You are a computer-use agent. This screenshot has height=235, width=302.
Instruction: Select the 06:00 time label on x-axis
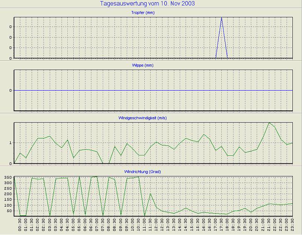tap(86, 225)
